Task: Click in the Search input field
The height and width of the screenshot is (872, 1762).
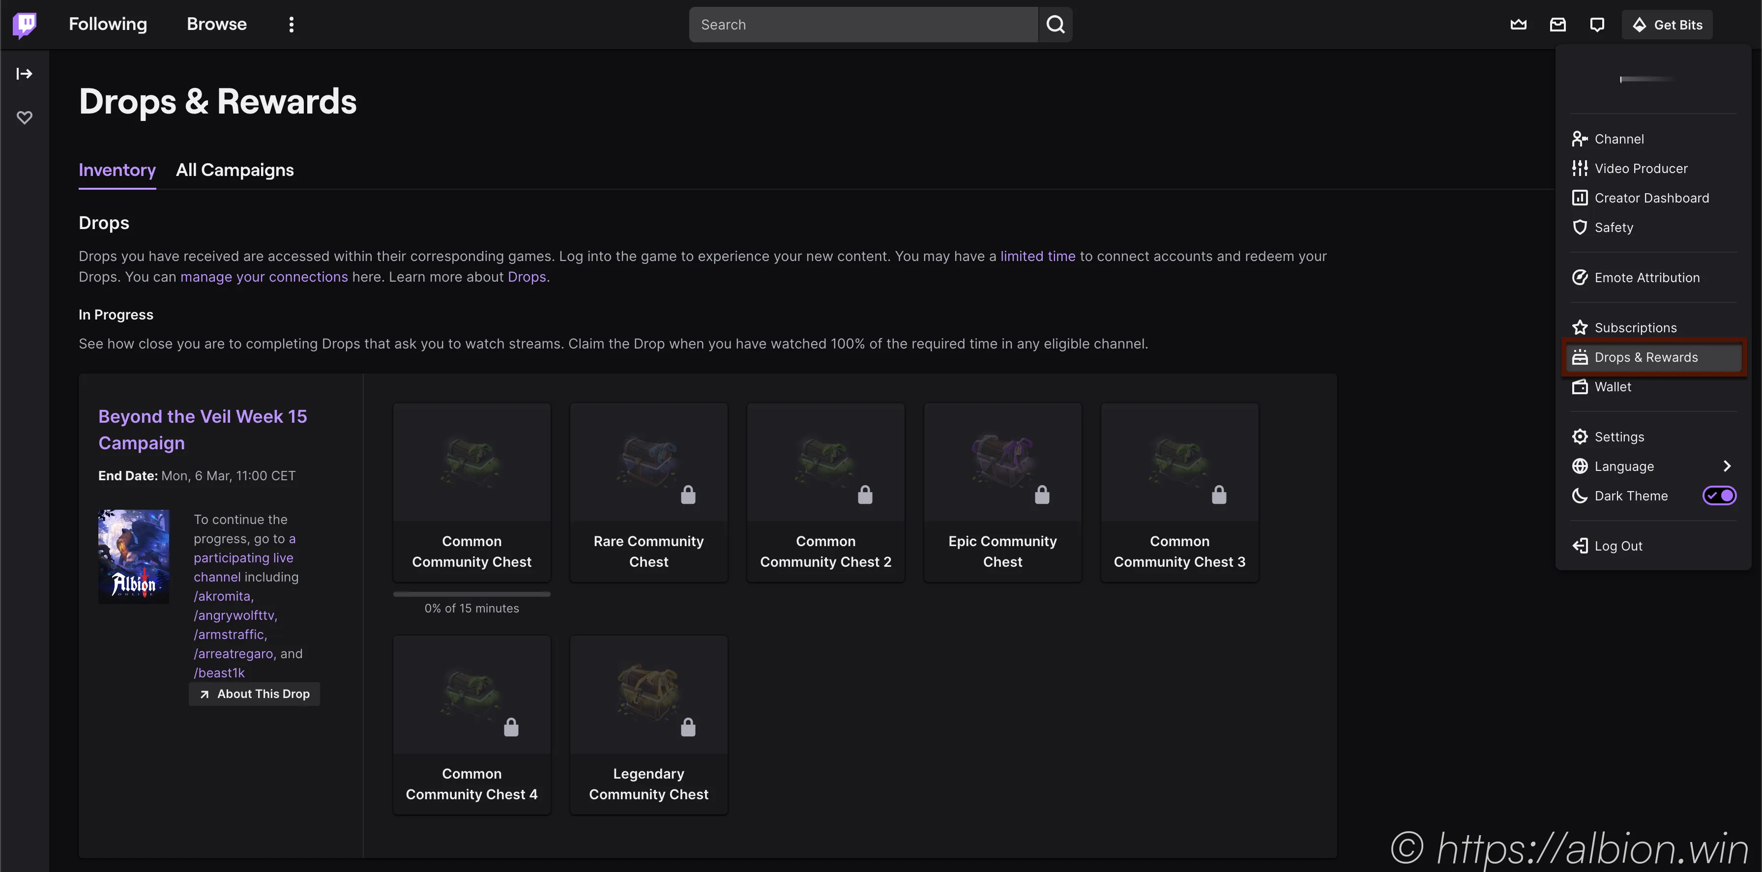Action: coord(863,25)
